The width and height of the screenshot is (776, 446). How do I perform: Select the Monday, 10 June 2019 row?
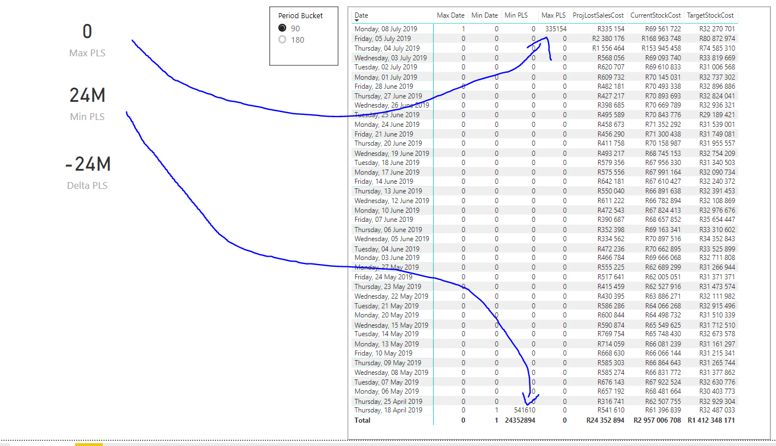coord(545,210)
